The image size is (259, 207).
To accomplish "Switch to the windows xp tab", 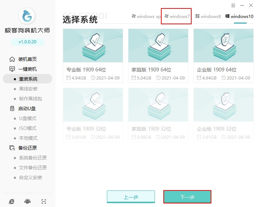I will click(x=146, y=16).
